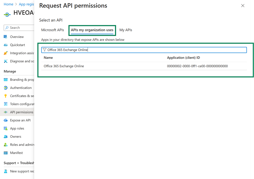Click the Manage section heading
The height and width of the screenshot is (179, 254).
point(10,71)
